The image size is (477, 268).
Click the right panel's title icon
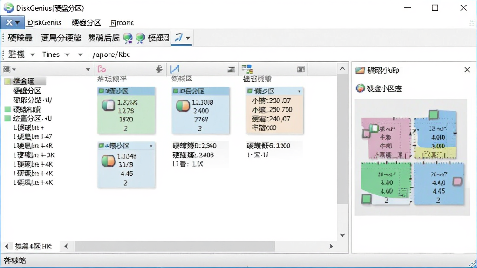(360, 70)
